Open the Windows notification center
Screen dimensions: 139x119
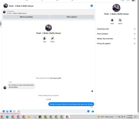click(135, 117)
